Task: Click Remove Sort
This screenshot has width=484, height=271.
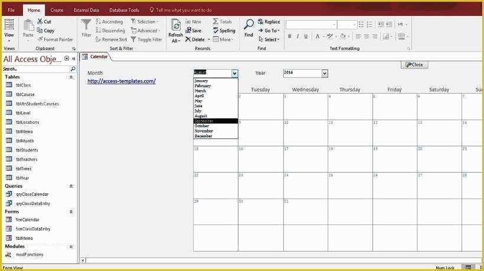Action: 111,39
